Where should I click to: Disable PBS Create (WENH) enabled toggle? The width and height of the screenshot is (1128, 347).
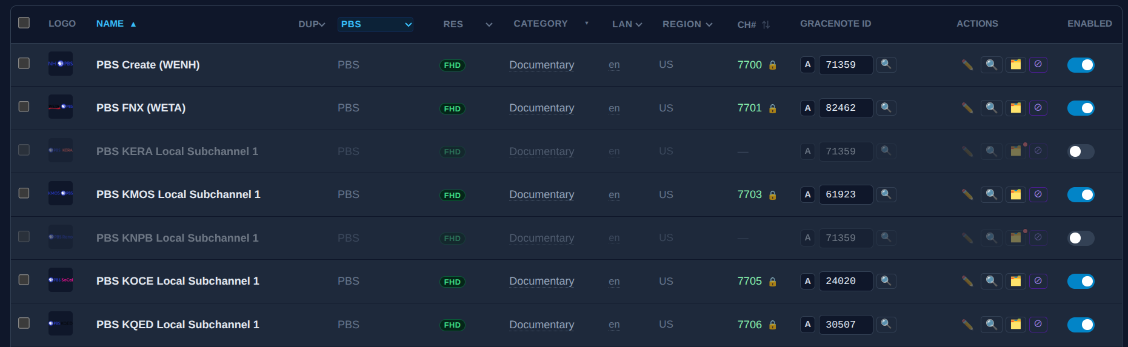click(1081, 65)
